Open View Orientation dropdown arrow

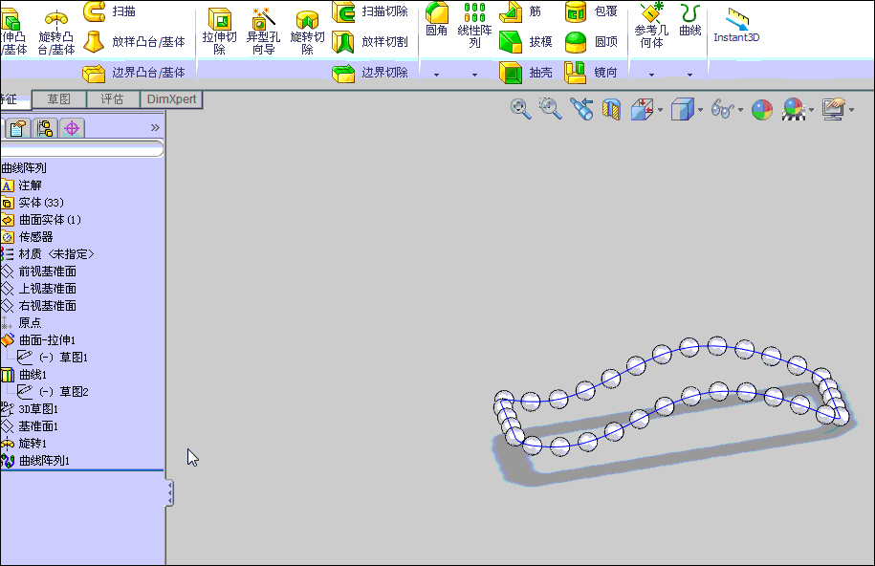pos(660,110)
